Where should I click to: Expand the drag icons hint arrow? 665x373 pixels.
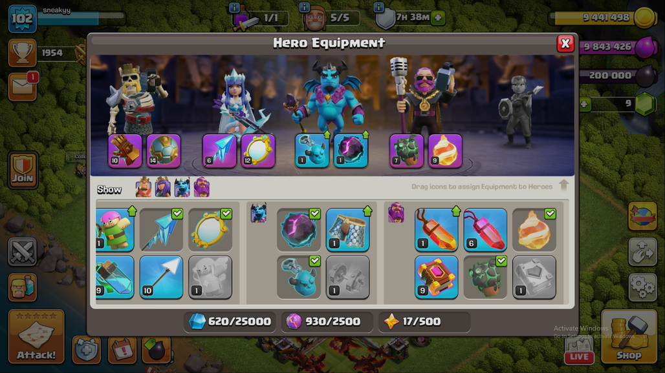(x=563, y=185)
